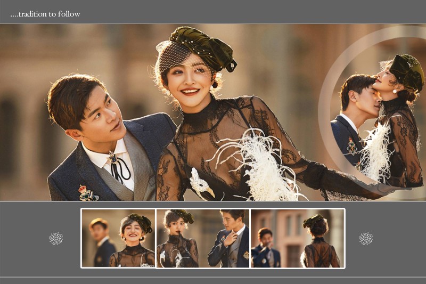Screen dimensions: 426x284
Task: Click the floral brooch on groom's lapel
Action: (x=88, y=192)
